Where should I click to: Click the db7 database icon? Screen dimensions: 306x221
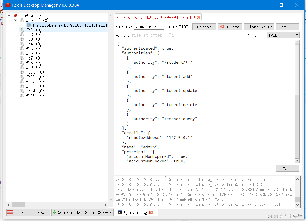[22, 58]
